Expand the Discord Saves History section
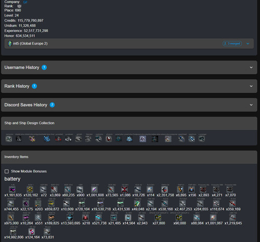 (129, 105)
